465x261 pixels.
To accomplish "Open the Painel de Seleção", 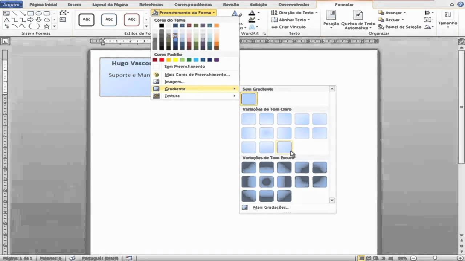I will click(x=400, y=27).
